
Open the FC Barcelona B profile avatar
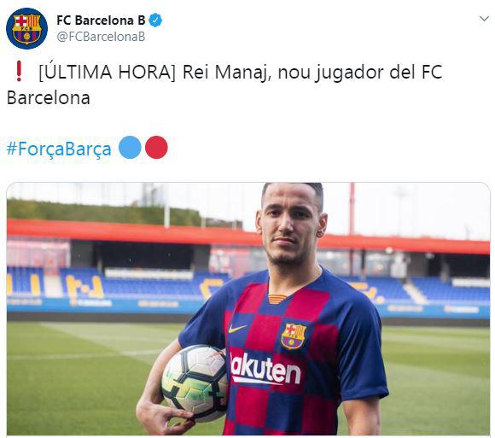[x=26, y=28]
